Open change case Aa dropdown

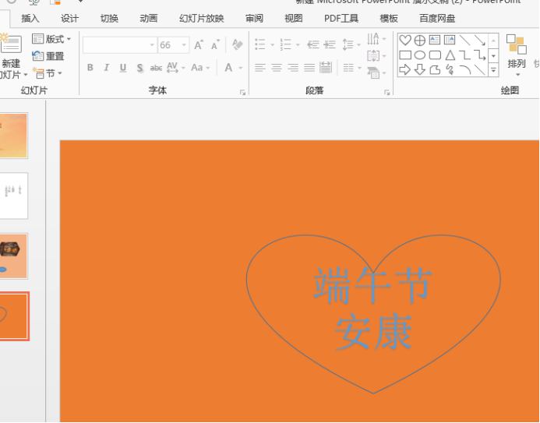200,68
